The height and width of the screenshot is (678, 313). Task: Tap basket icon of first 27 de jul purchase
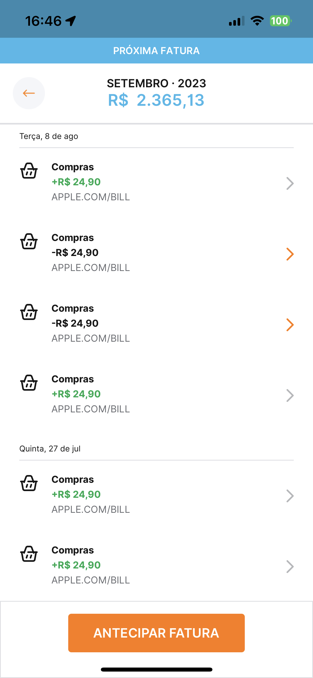point(29,483)
